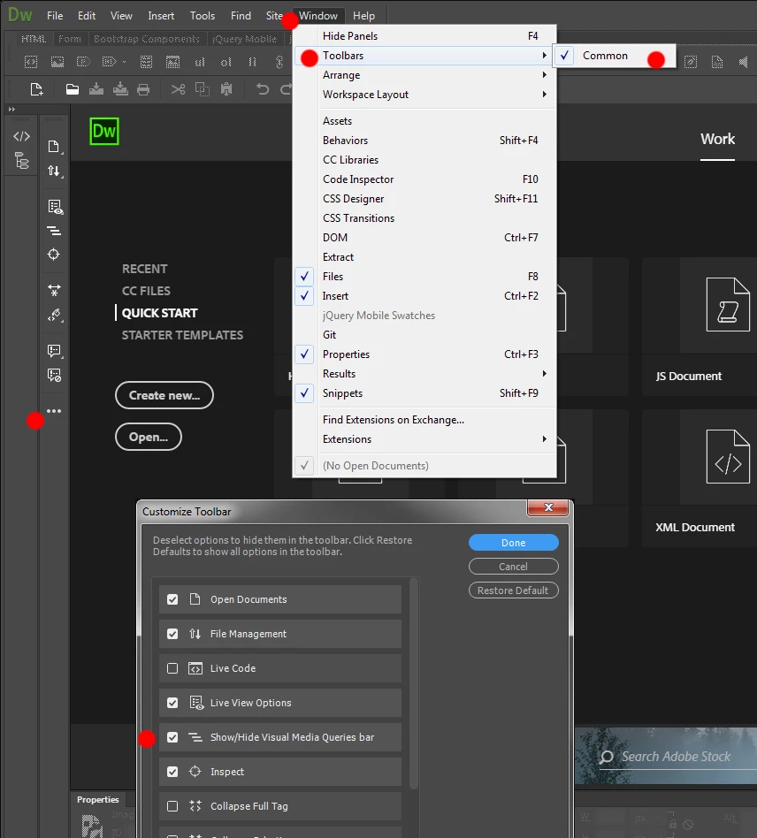
Task: Expand the Arrange submenu
Action: (424, 75)
